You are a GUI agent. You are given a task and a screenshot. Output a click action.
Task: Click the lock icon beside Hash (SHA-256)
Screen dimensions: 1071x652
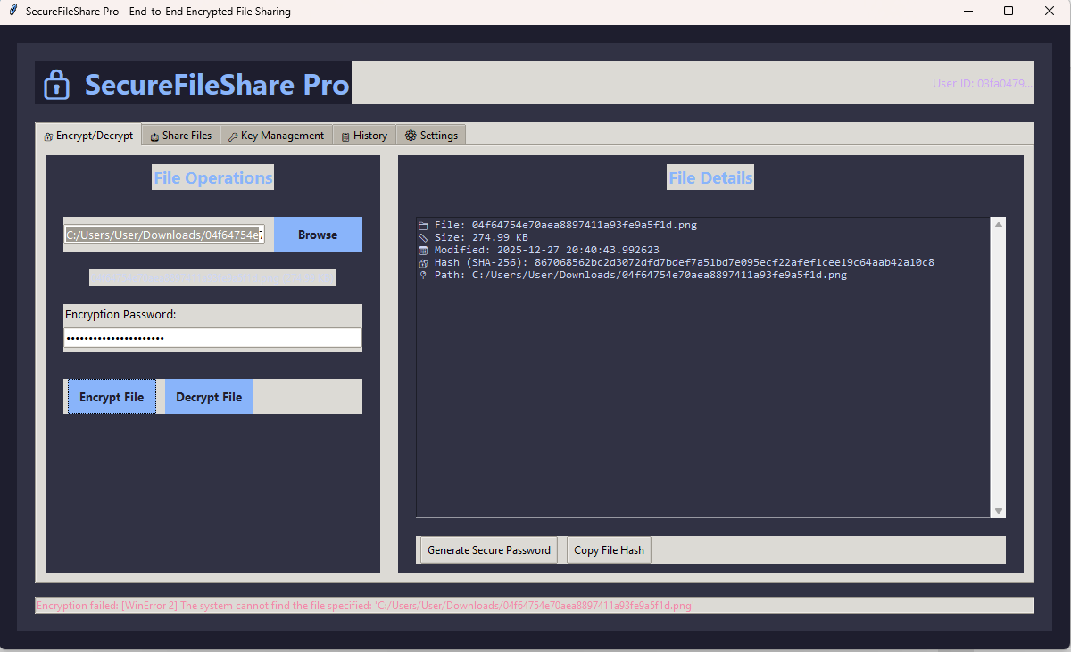pos(423,263)
